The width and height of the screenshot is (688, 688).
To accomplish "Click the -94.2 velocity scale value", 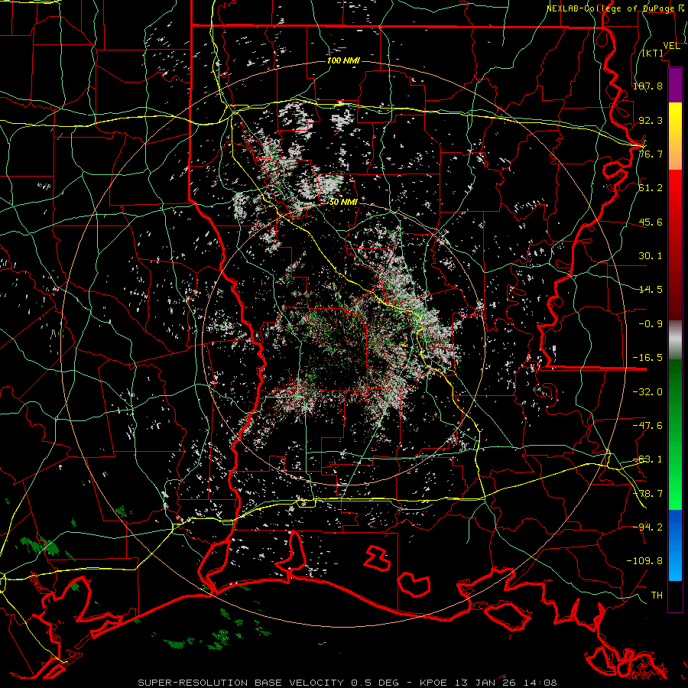I will click(647, 527).
